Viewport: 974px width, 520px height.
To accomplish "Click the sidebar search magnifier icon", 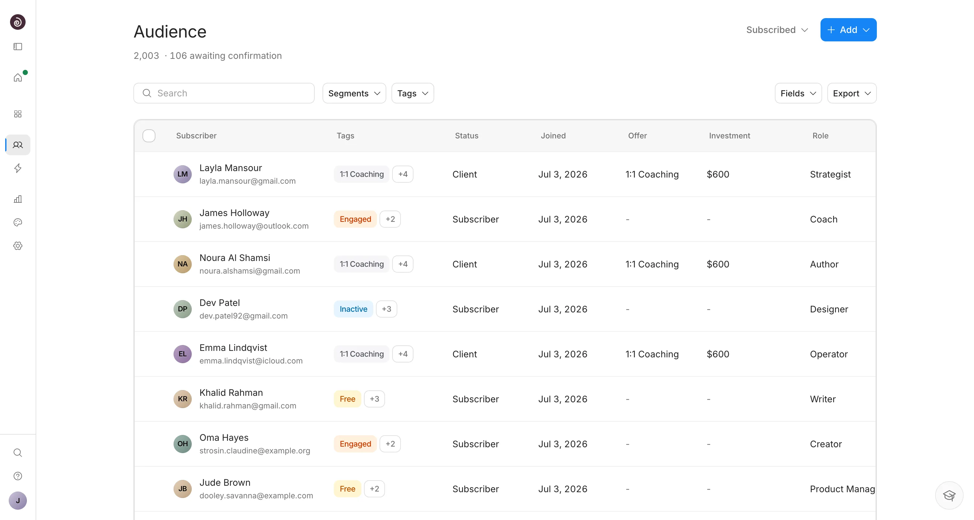I will pos(18,453).
